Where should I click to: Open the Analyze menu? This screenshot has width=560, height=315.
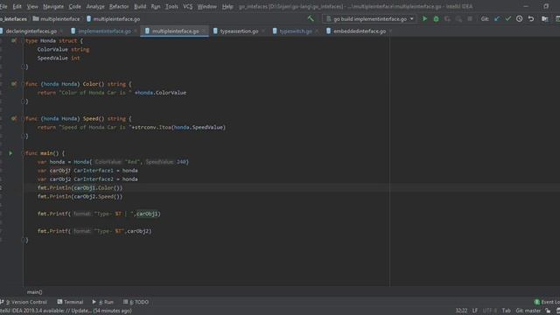95,6
